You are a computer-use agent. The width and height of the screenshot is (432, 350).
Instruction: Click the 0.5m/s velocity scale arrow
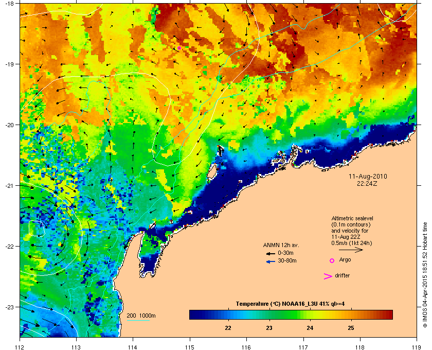click(x=351, y=250)
